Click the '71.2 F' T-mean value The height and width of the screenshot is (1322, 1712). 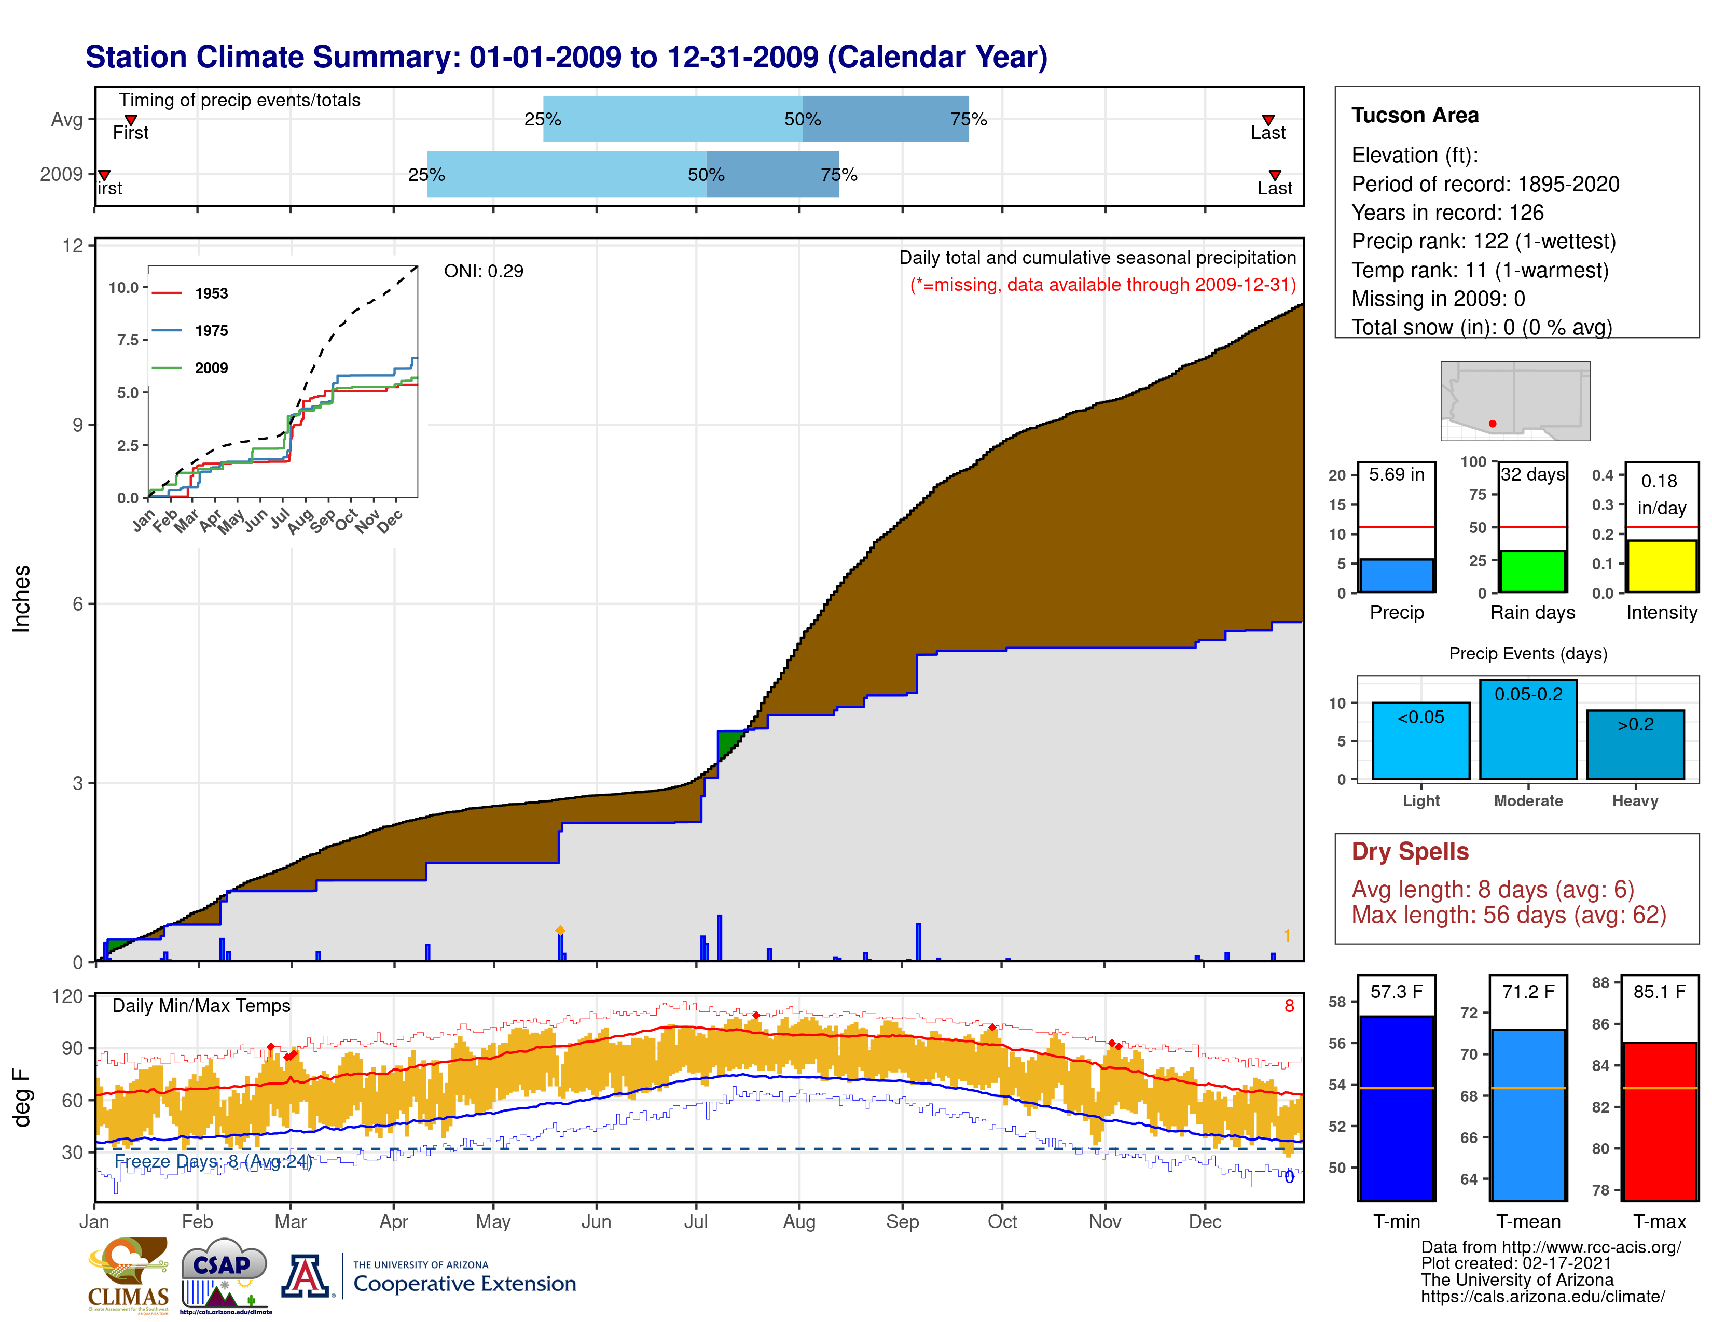point(1528,991)
